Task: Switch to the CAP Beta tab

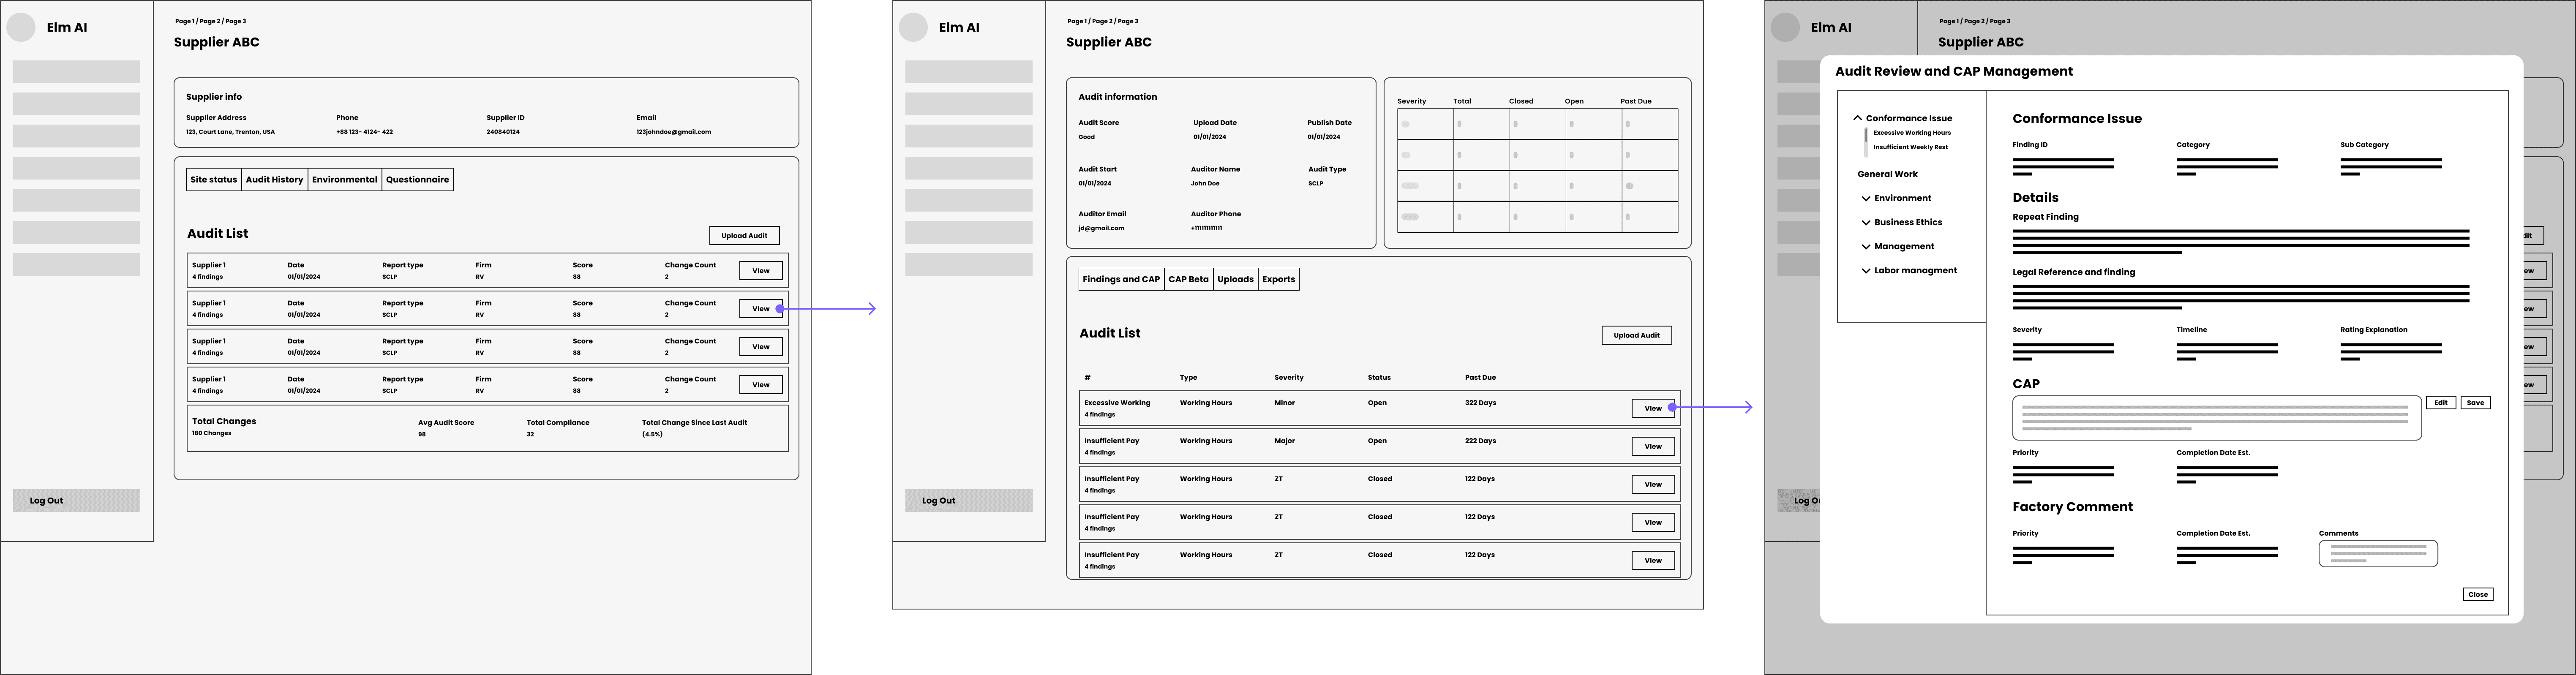Action: 1188,280
